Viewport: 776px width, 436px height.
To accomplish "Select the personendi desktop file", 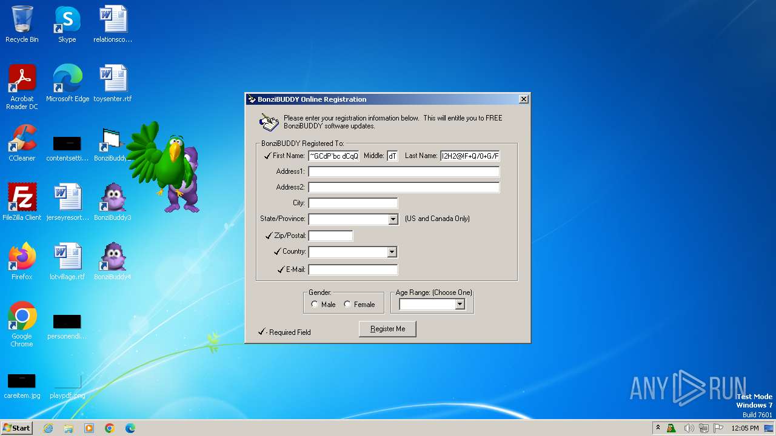I will coord(67,327).
